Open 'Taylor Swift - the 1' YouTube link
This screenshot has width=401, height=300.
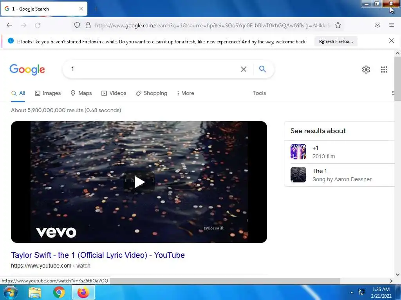click(98, 255)
